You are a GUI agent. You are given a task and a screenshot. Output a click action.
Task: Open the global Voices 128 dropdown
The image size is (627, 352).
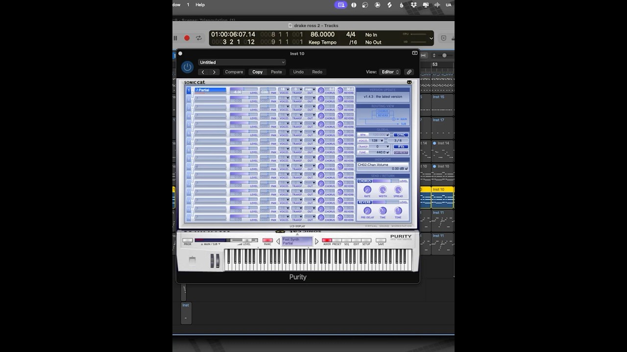point(377,141)
